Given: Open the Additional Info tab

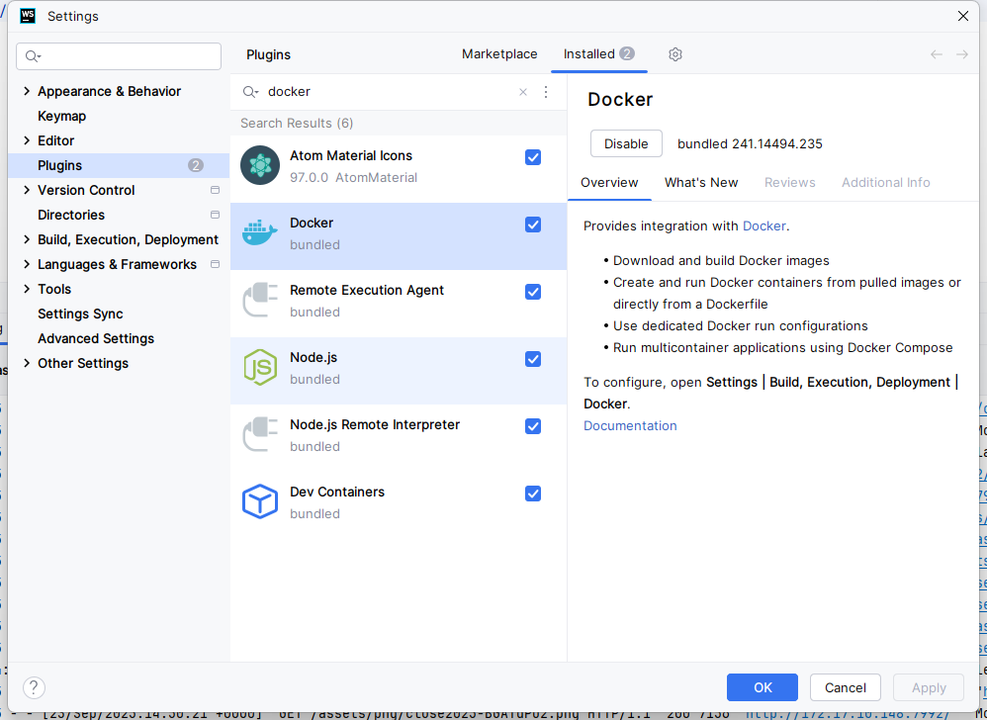Looking at the screenshot, I should (x=886, y=183).
